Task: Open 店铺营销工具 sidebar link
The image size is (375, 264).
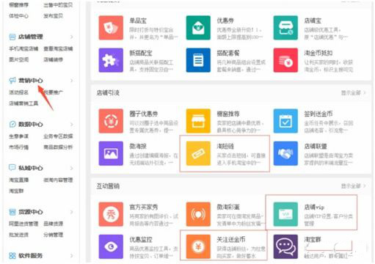Action: [x=23, y=103]
